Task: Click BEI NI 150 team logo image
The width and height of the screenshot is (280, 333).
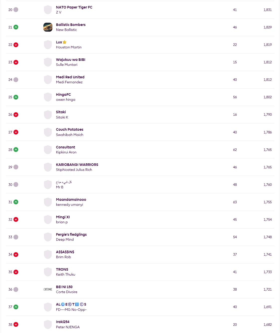Action: (48, 289)
